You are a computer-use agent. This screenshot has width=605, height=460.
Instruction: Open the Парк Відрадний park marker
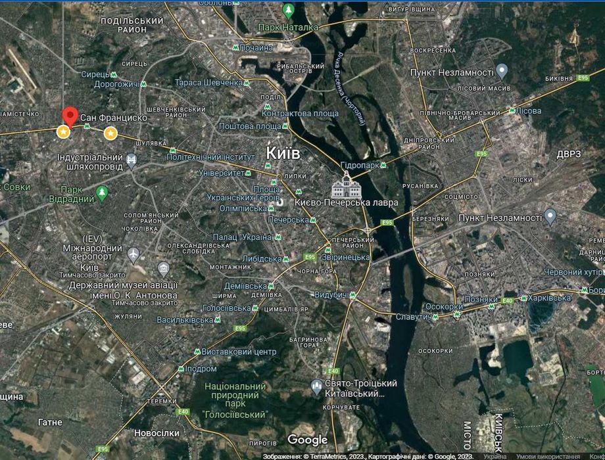click(x=102, y=194)
